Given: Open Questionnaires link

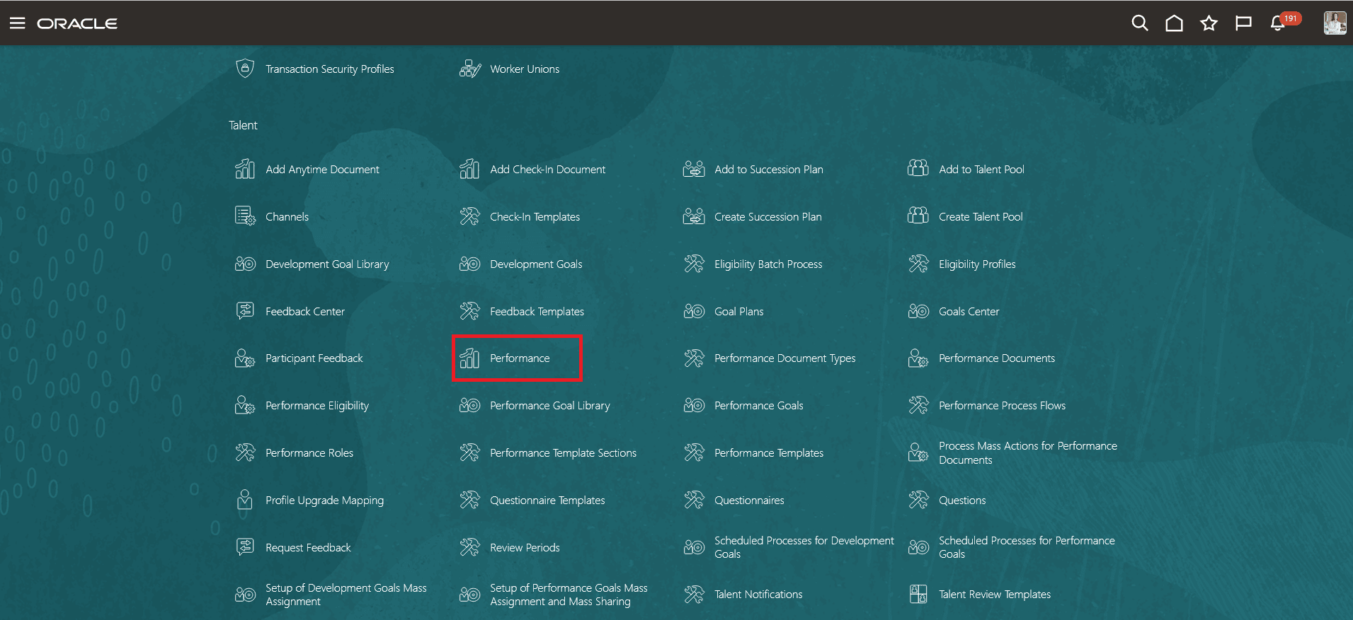Looking at the screenshot, I should click(x=749, y=501).
